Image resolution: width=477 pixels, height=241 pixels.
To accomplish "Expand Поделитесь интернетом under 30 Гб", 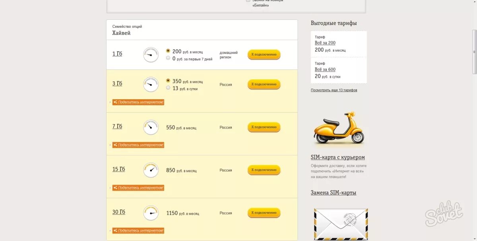I will point(138,230).
